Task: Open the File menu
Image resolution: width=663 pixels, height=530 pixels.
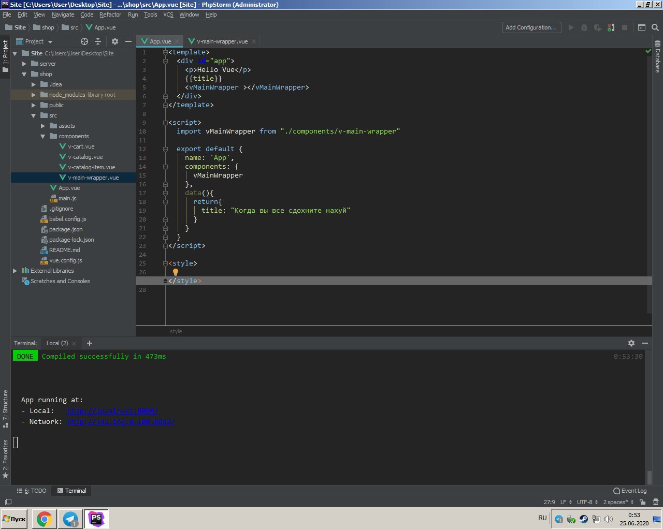Action: pyautogui.click(x=7, y=14)
